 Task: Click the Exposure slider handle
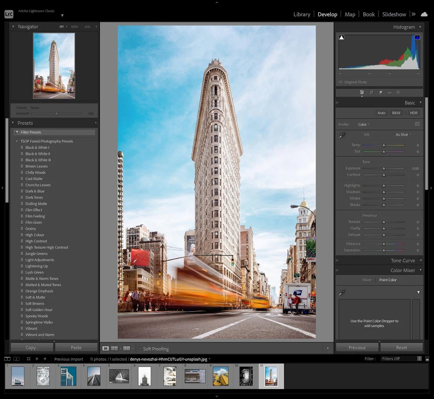click(x=384, y=169)
